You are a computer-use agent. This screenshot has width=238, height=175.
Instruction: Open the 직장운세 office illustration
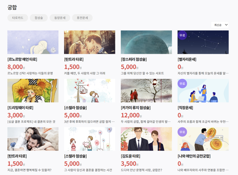click(203, 91)
